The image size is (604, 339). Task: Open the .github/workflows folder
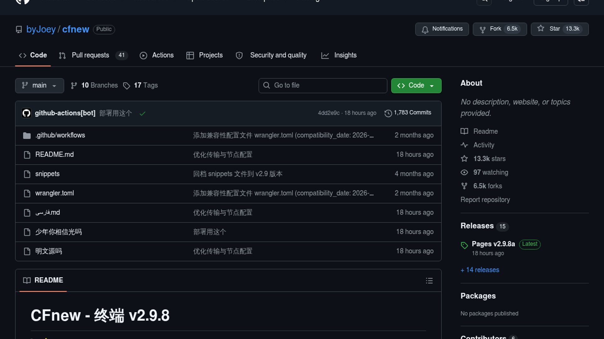click(60, 135)
